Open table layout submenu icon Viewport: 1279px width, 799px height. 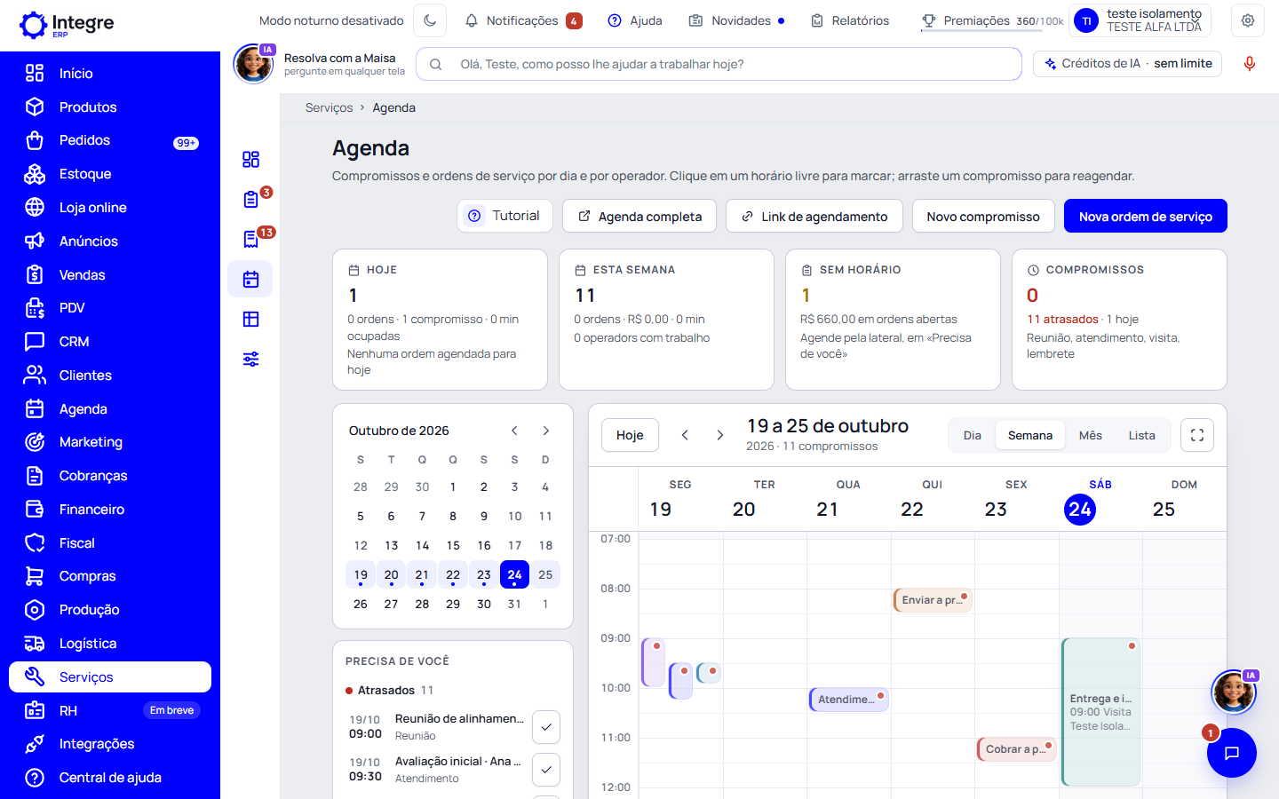tap(251, 320)
